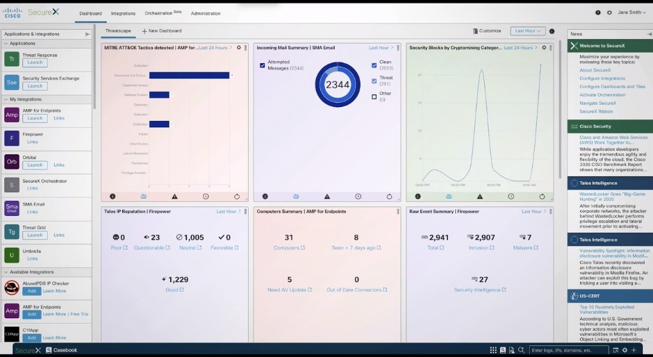Open the About SecureX link
The height and width of the screenshot is (357, 653).
(x=595, y=70)
